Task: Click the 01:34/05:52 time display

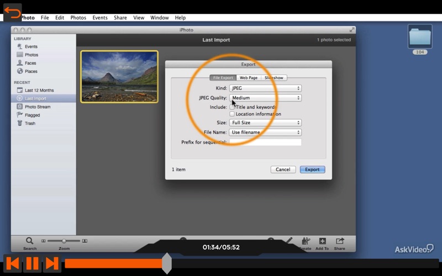Action: coord(221,247)
